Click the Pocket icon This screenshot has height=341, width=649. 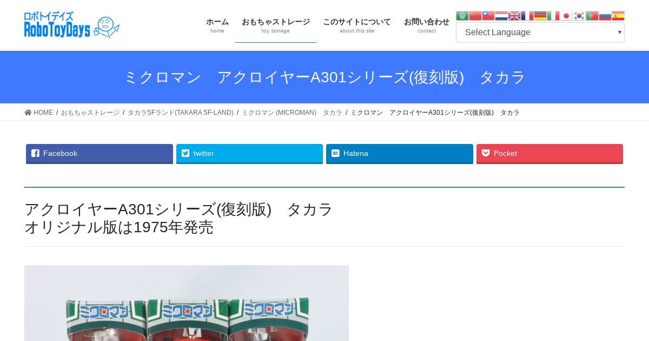(486, 153)
